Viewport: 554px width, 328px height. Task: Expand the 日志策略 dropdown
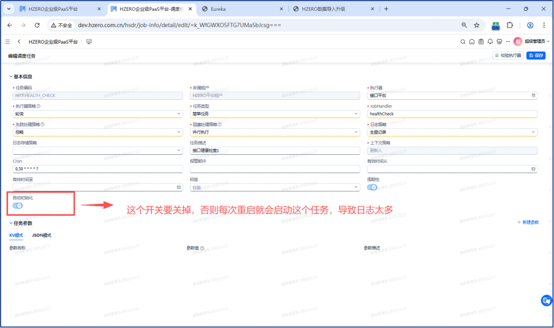[x=452, y=132]
